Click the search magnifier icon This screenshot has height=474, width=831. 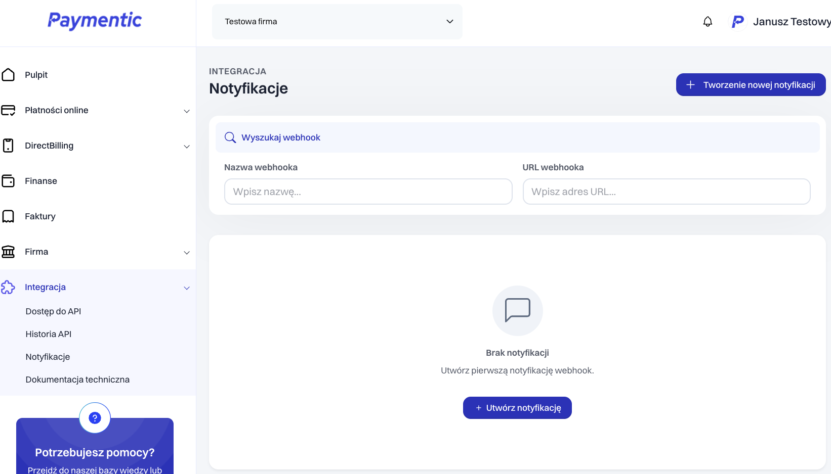[x=230, y=137]
